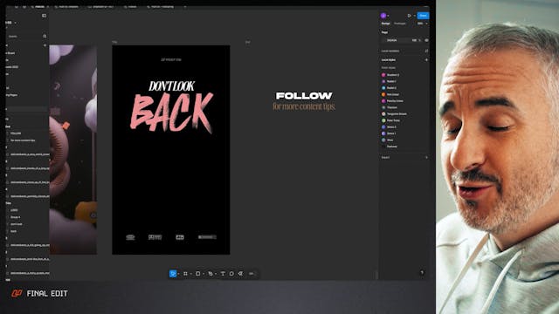Add an export setting with plus icon
Viewport: 559px width, 314px height.
426,157
